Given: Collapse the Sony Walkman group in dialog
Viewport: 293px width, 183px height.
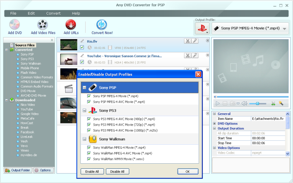Looking at the screenshot, I should click(x=85, y=139).
